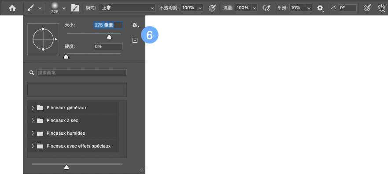Click folder icon of Pinceaux généraux

tap(40, 107)
